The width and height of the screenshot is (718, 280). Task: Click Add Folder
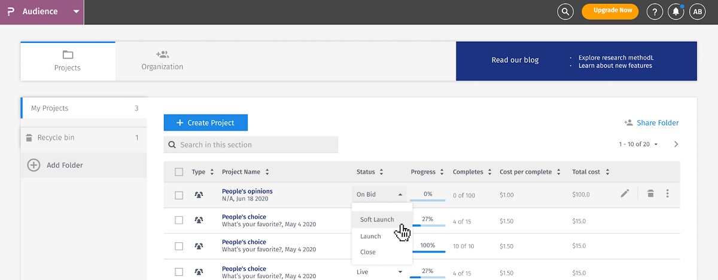click(84, 165)
